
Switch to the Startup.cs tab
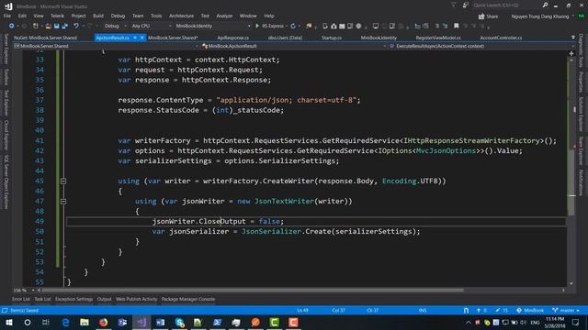[x=332, y=38]
